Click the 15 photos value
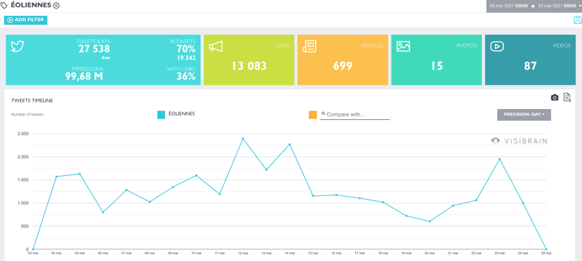This screenshot has width=582, height=261. pyautogui.click(x=437, y=66)
